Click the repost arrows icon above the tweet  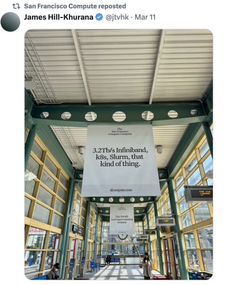coord(17,6)
